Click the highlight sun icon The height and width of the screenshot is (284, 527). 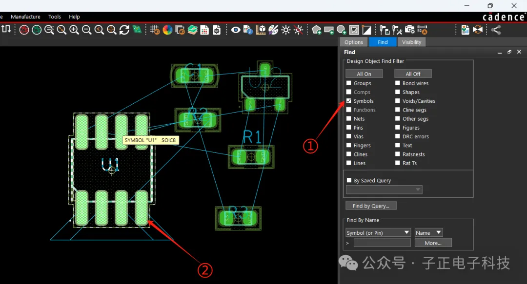click(285, 30)
